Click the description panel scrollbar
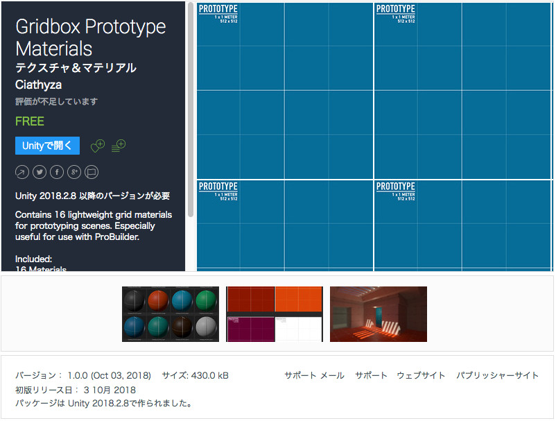 191,110
